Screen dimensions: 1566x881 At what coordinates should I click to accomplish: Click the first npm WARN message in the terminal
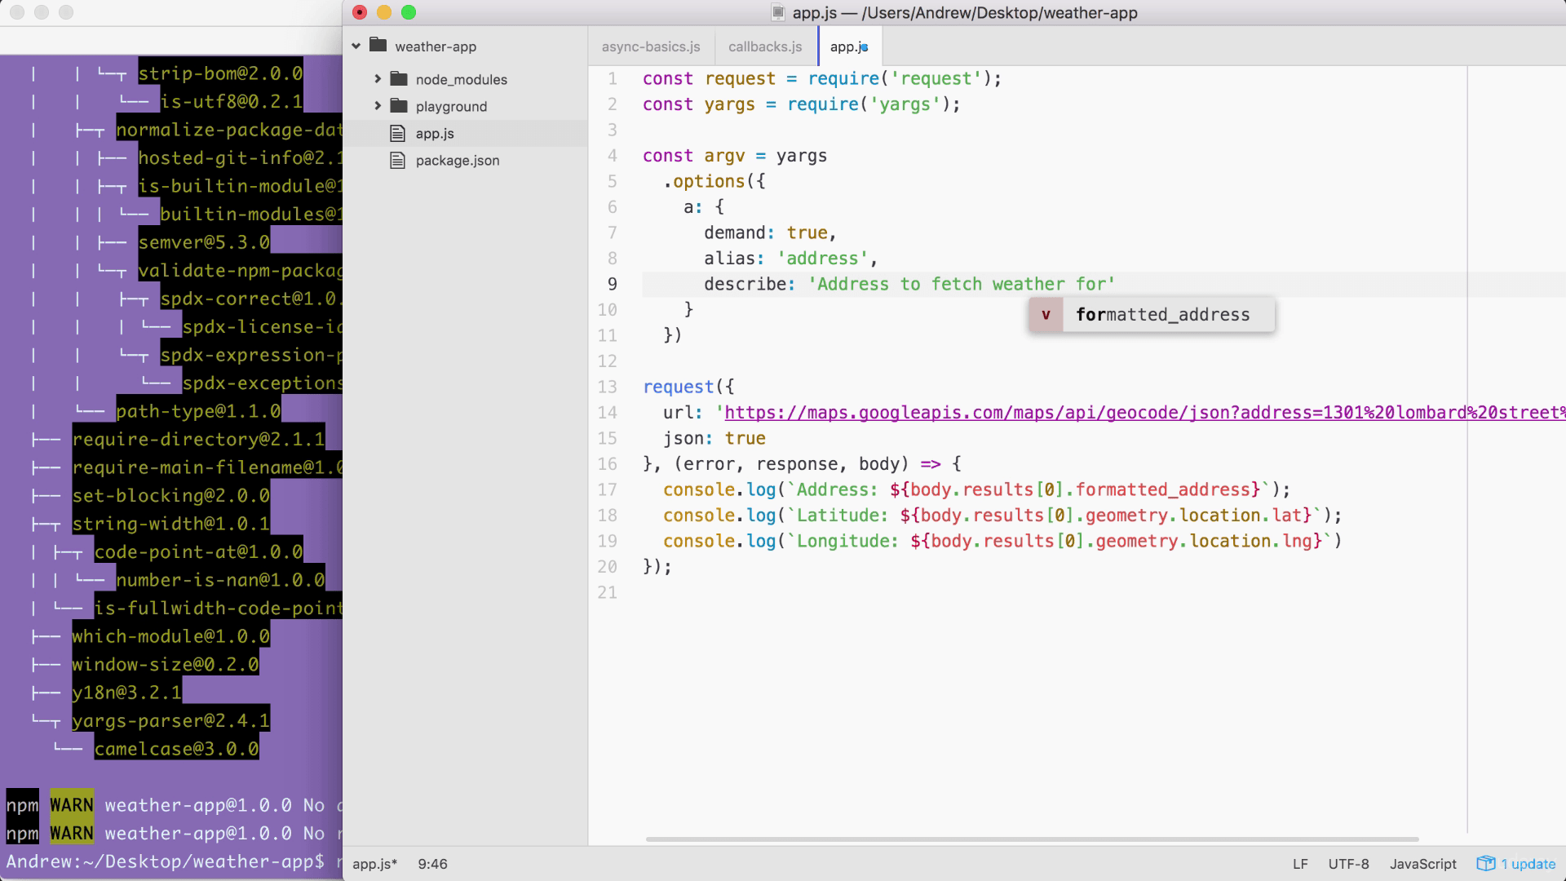pyautogui.click(x=174, y=805)
